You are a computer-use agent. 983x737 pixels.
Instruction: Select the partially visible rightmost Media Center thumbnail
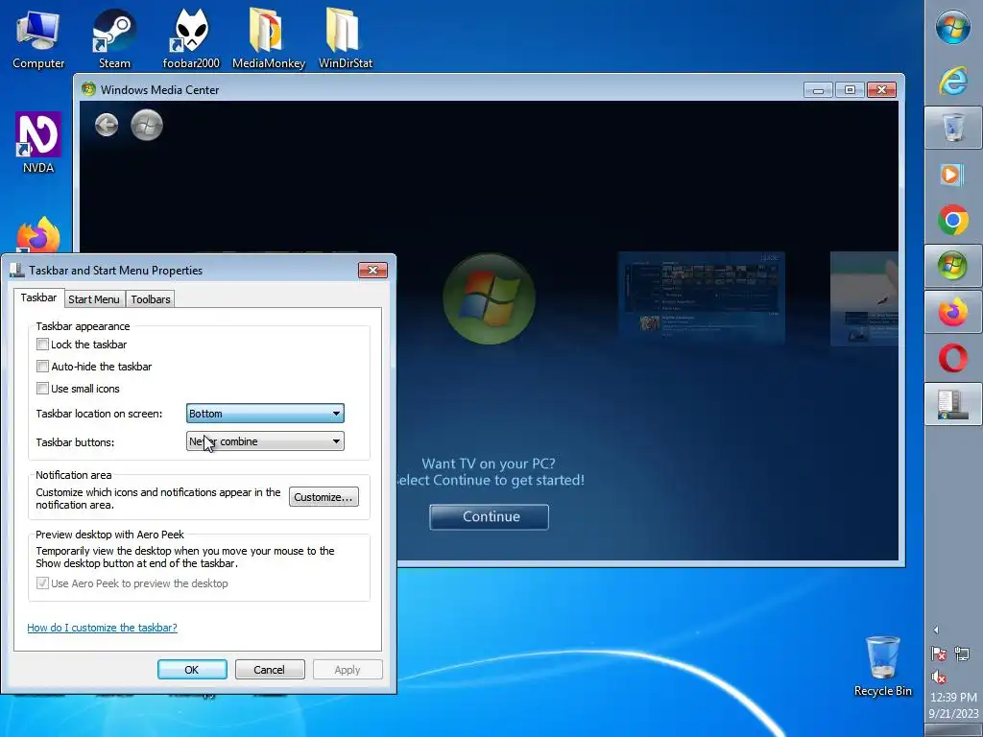pyautogui.click(x=864, y=298)
